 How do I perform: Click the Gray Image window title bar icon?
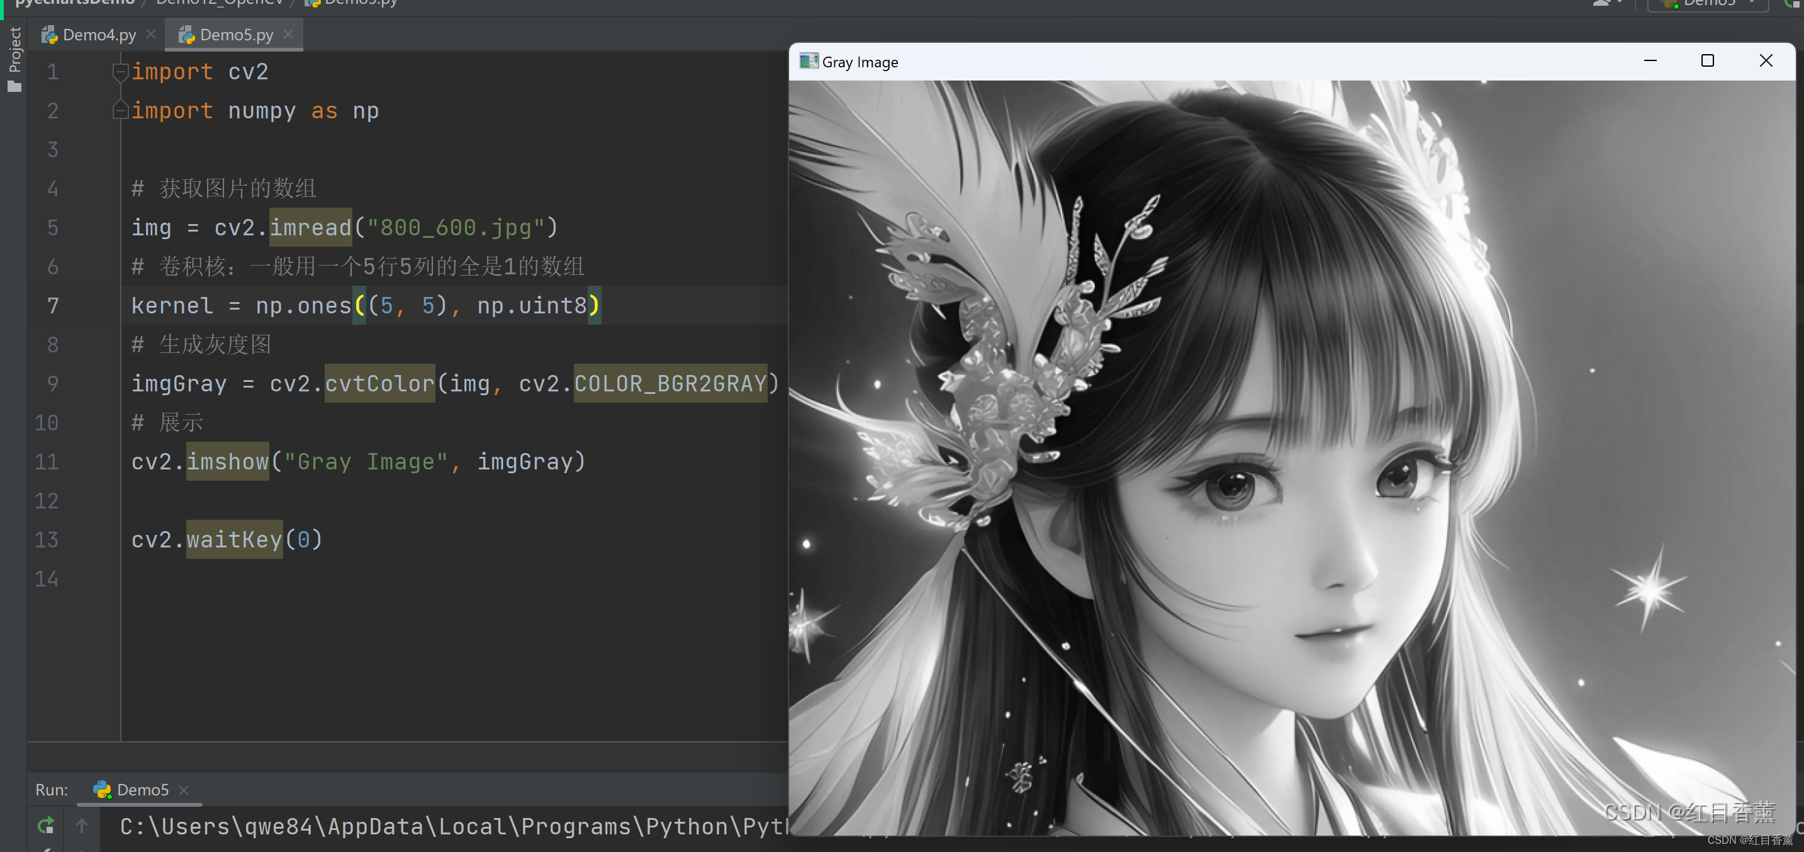(809, 62)
